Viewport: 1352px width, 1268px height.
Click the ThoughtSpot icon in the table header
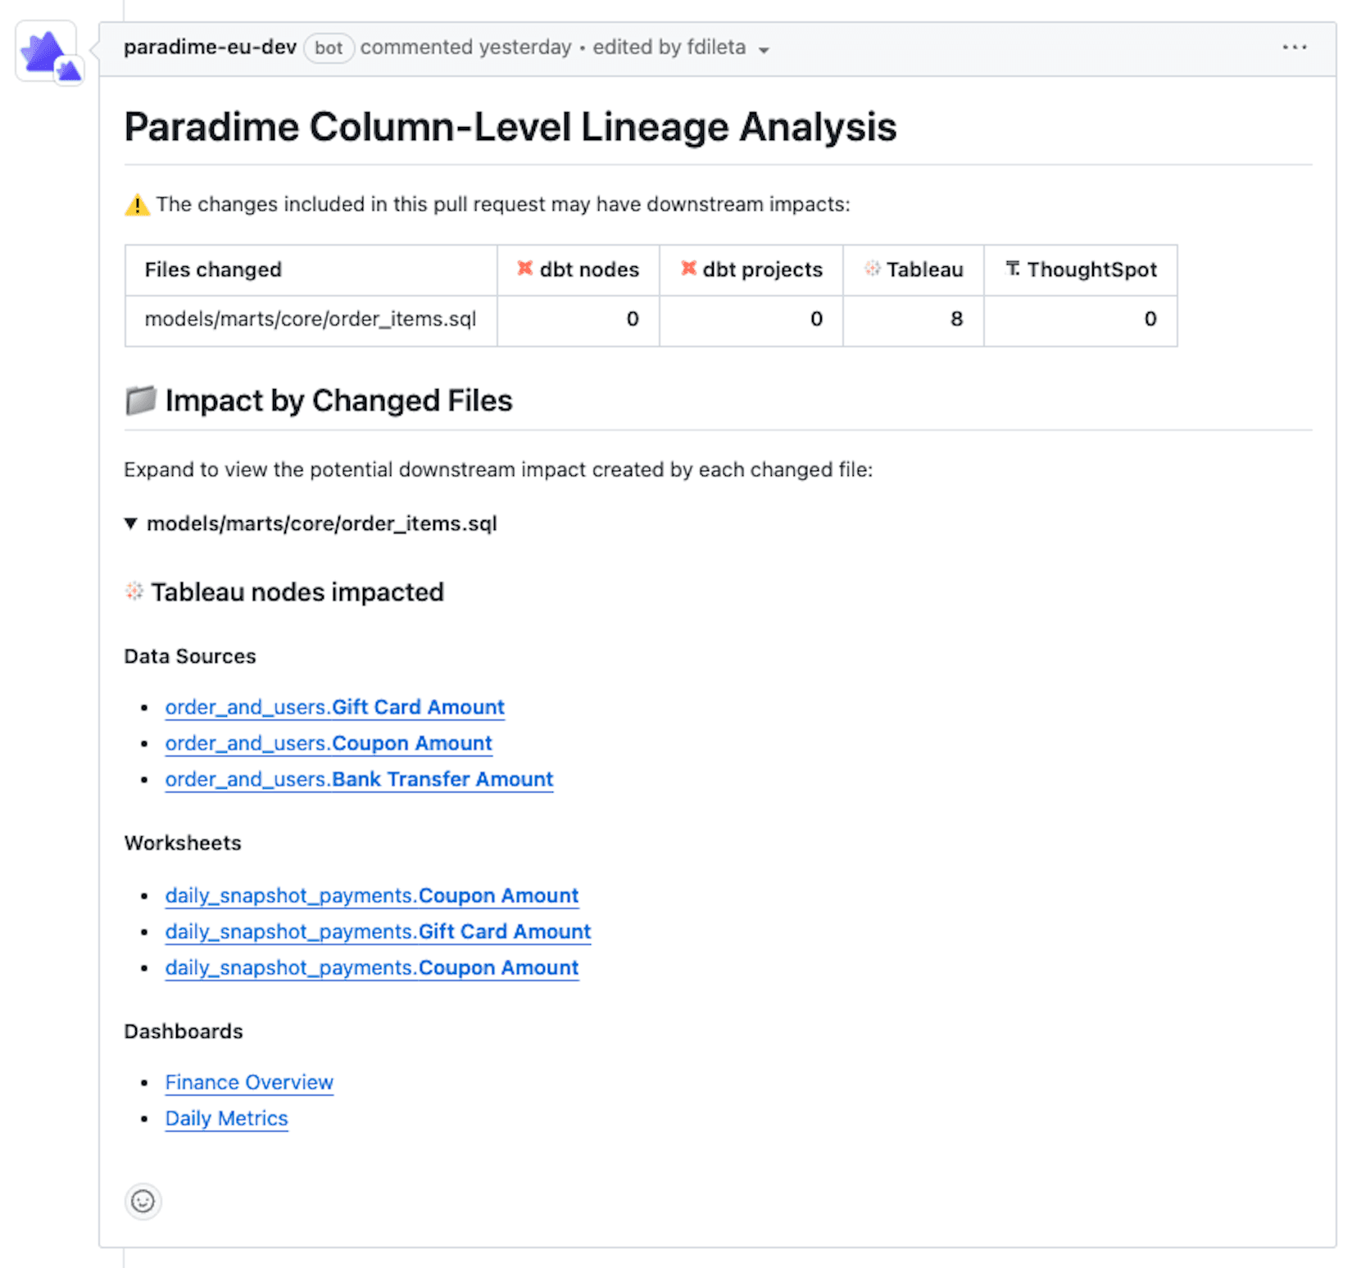(x=1013, y=269)
